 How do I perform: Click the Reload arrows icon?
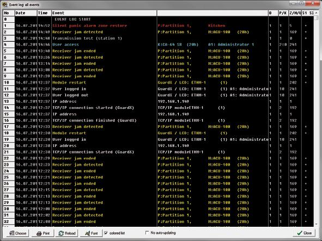coord(61,233)
